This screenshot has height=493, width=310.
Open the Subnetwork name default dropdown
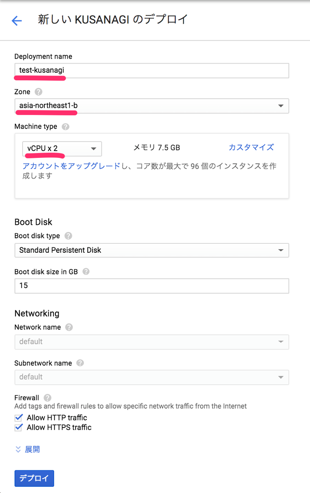pyautogui.click(x=152, y=377)
